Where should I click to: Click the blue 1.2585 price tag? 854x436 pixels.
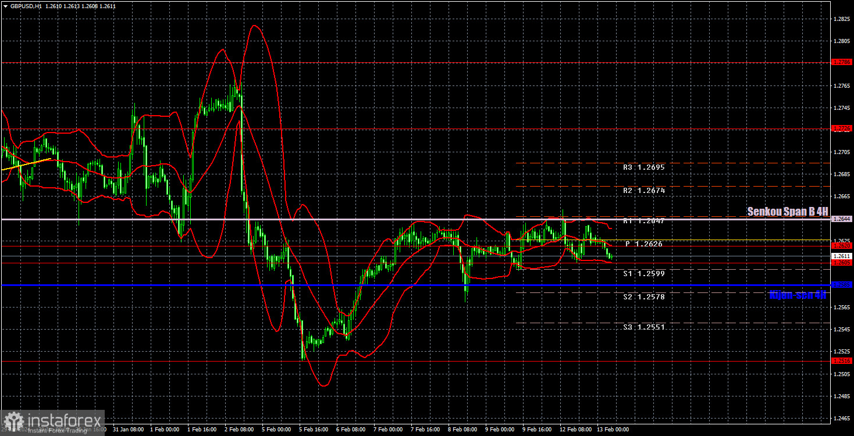coord(842,285)
